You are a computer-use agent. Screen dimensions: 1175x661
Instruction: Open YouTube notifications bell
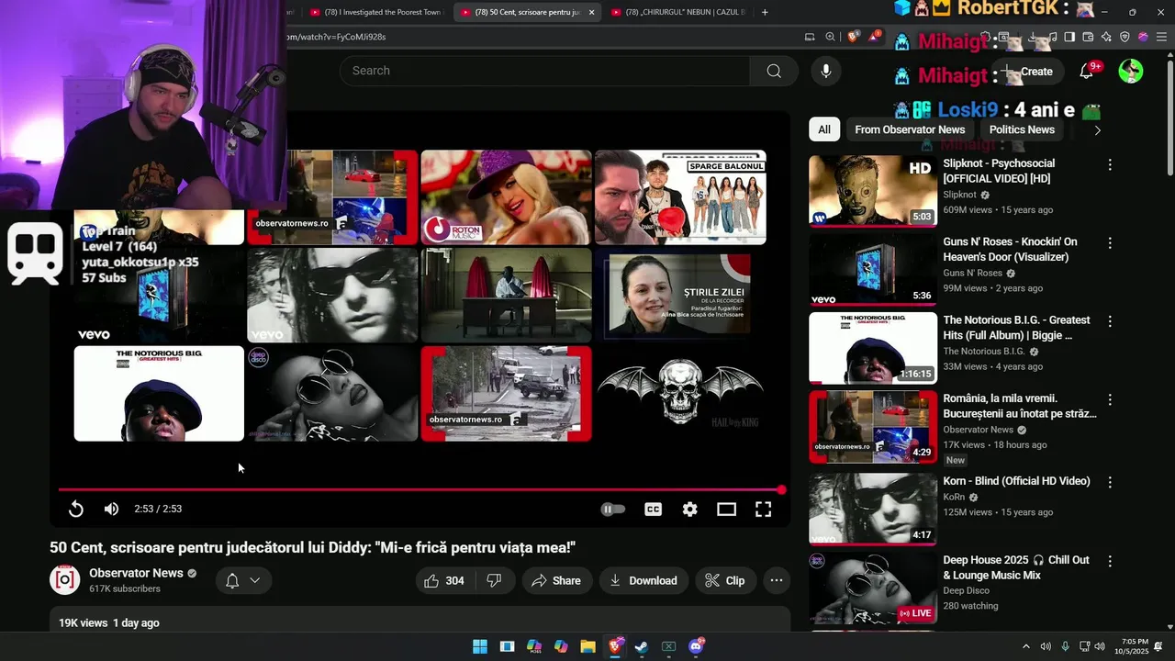pyautogui.click(x=1086, y=71)
